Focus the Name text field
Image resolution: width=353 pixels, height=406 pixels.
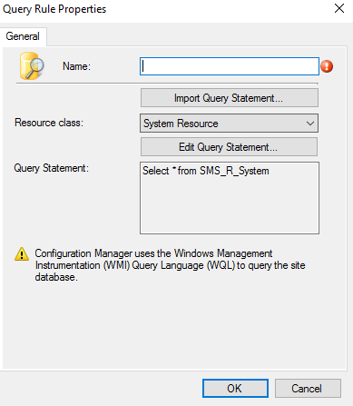tap(230, 66)
